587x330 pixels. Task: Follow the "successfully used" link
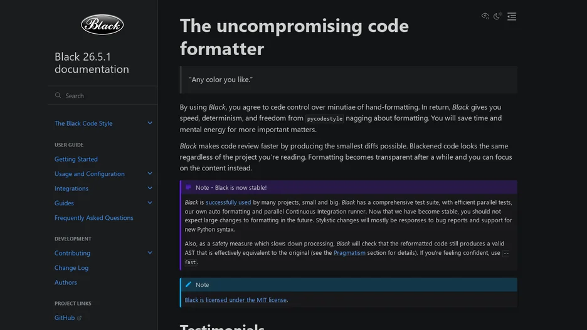pos(228,202)
